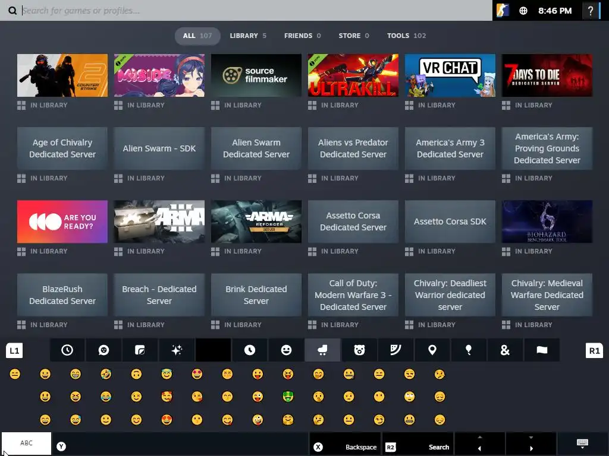Open the Arma Reforger Server tile
Screen dimensions: 609x456
coord(256,221)
